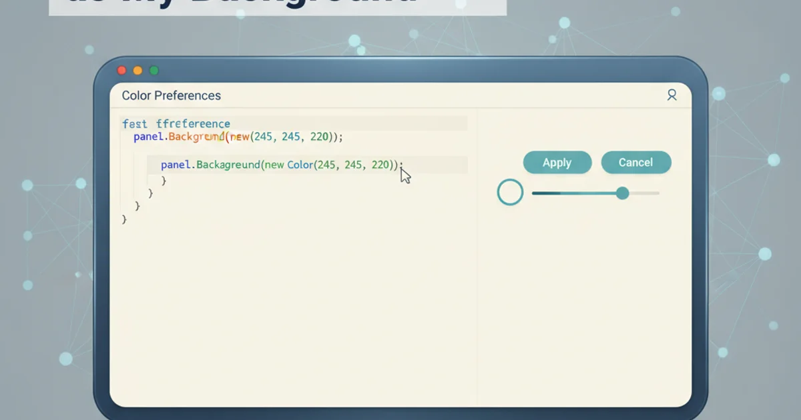
Task: Click the slider's round handle
Action: [x=622, y=193]
